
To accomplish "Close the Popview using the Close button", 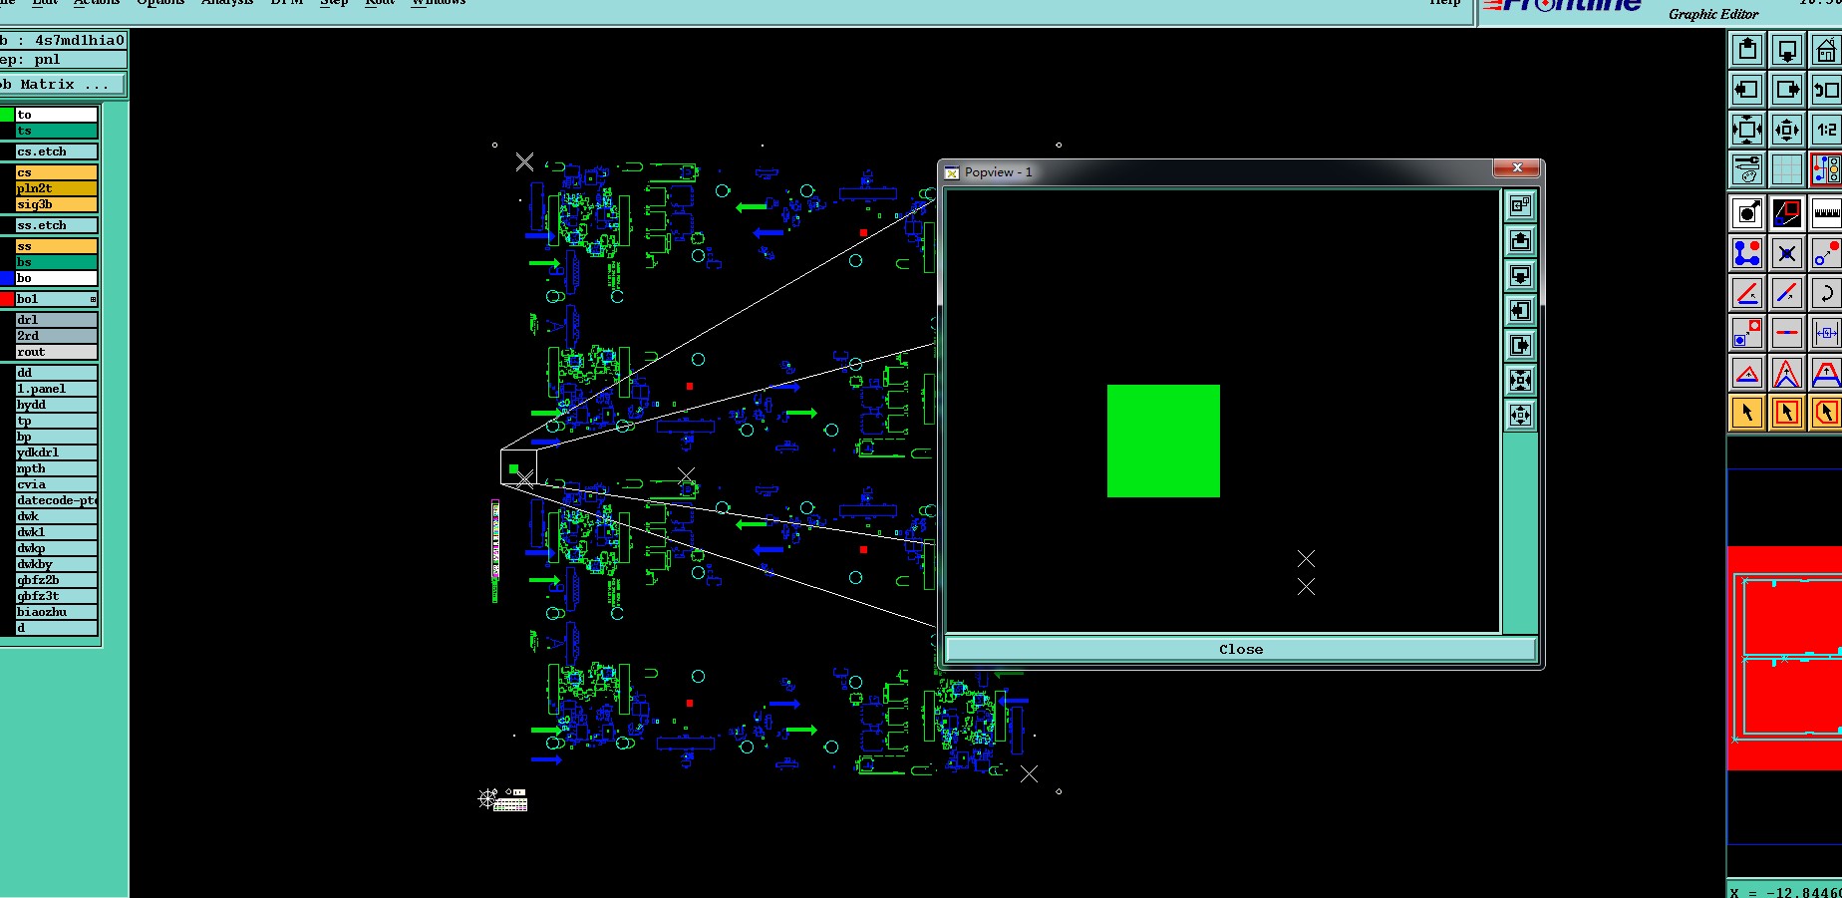I will click(x=1241, y=649).
